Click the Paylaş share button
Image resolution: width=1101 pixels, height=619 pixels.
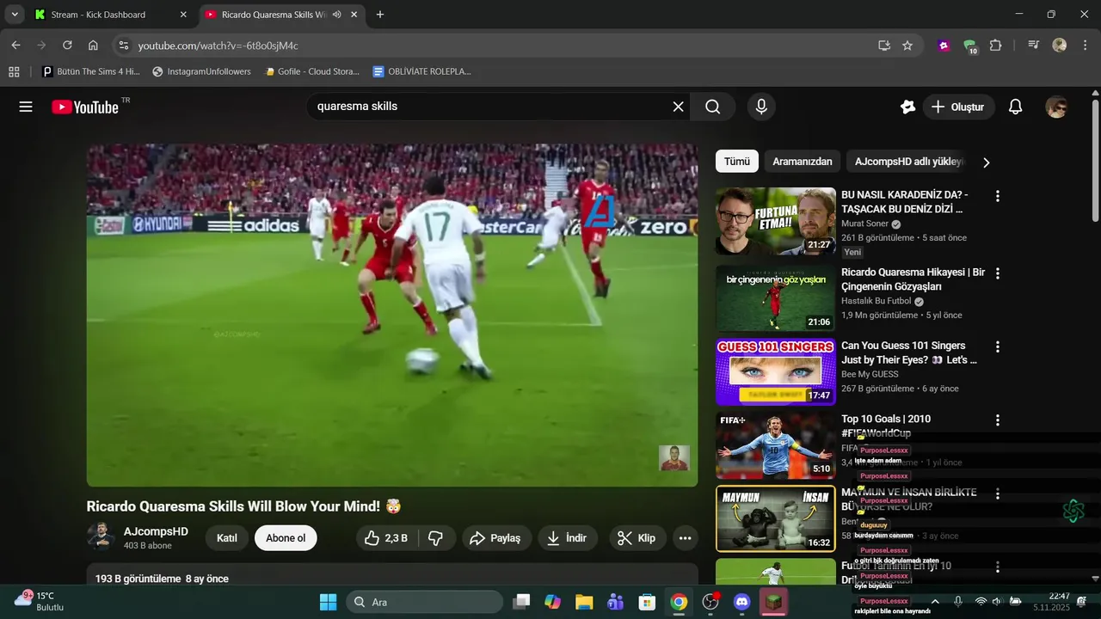495,538
